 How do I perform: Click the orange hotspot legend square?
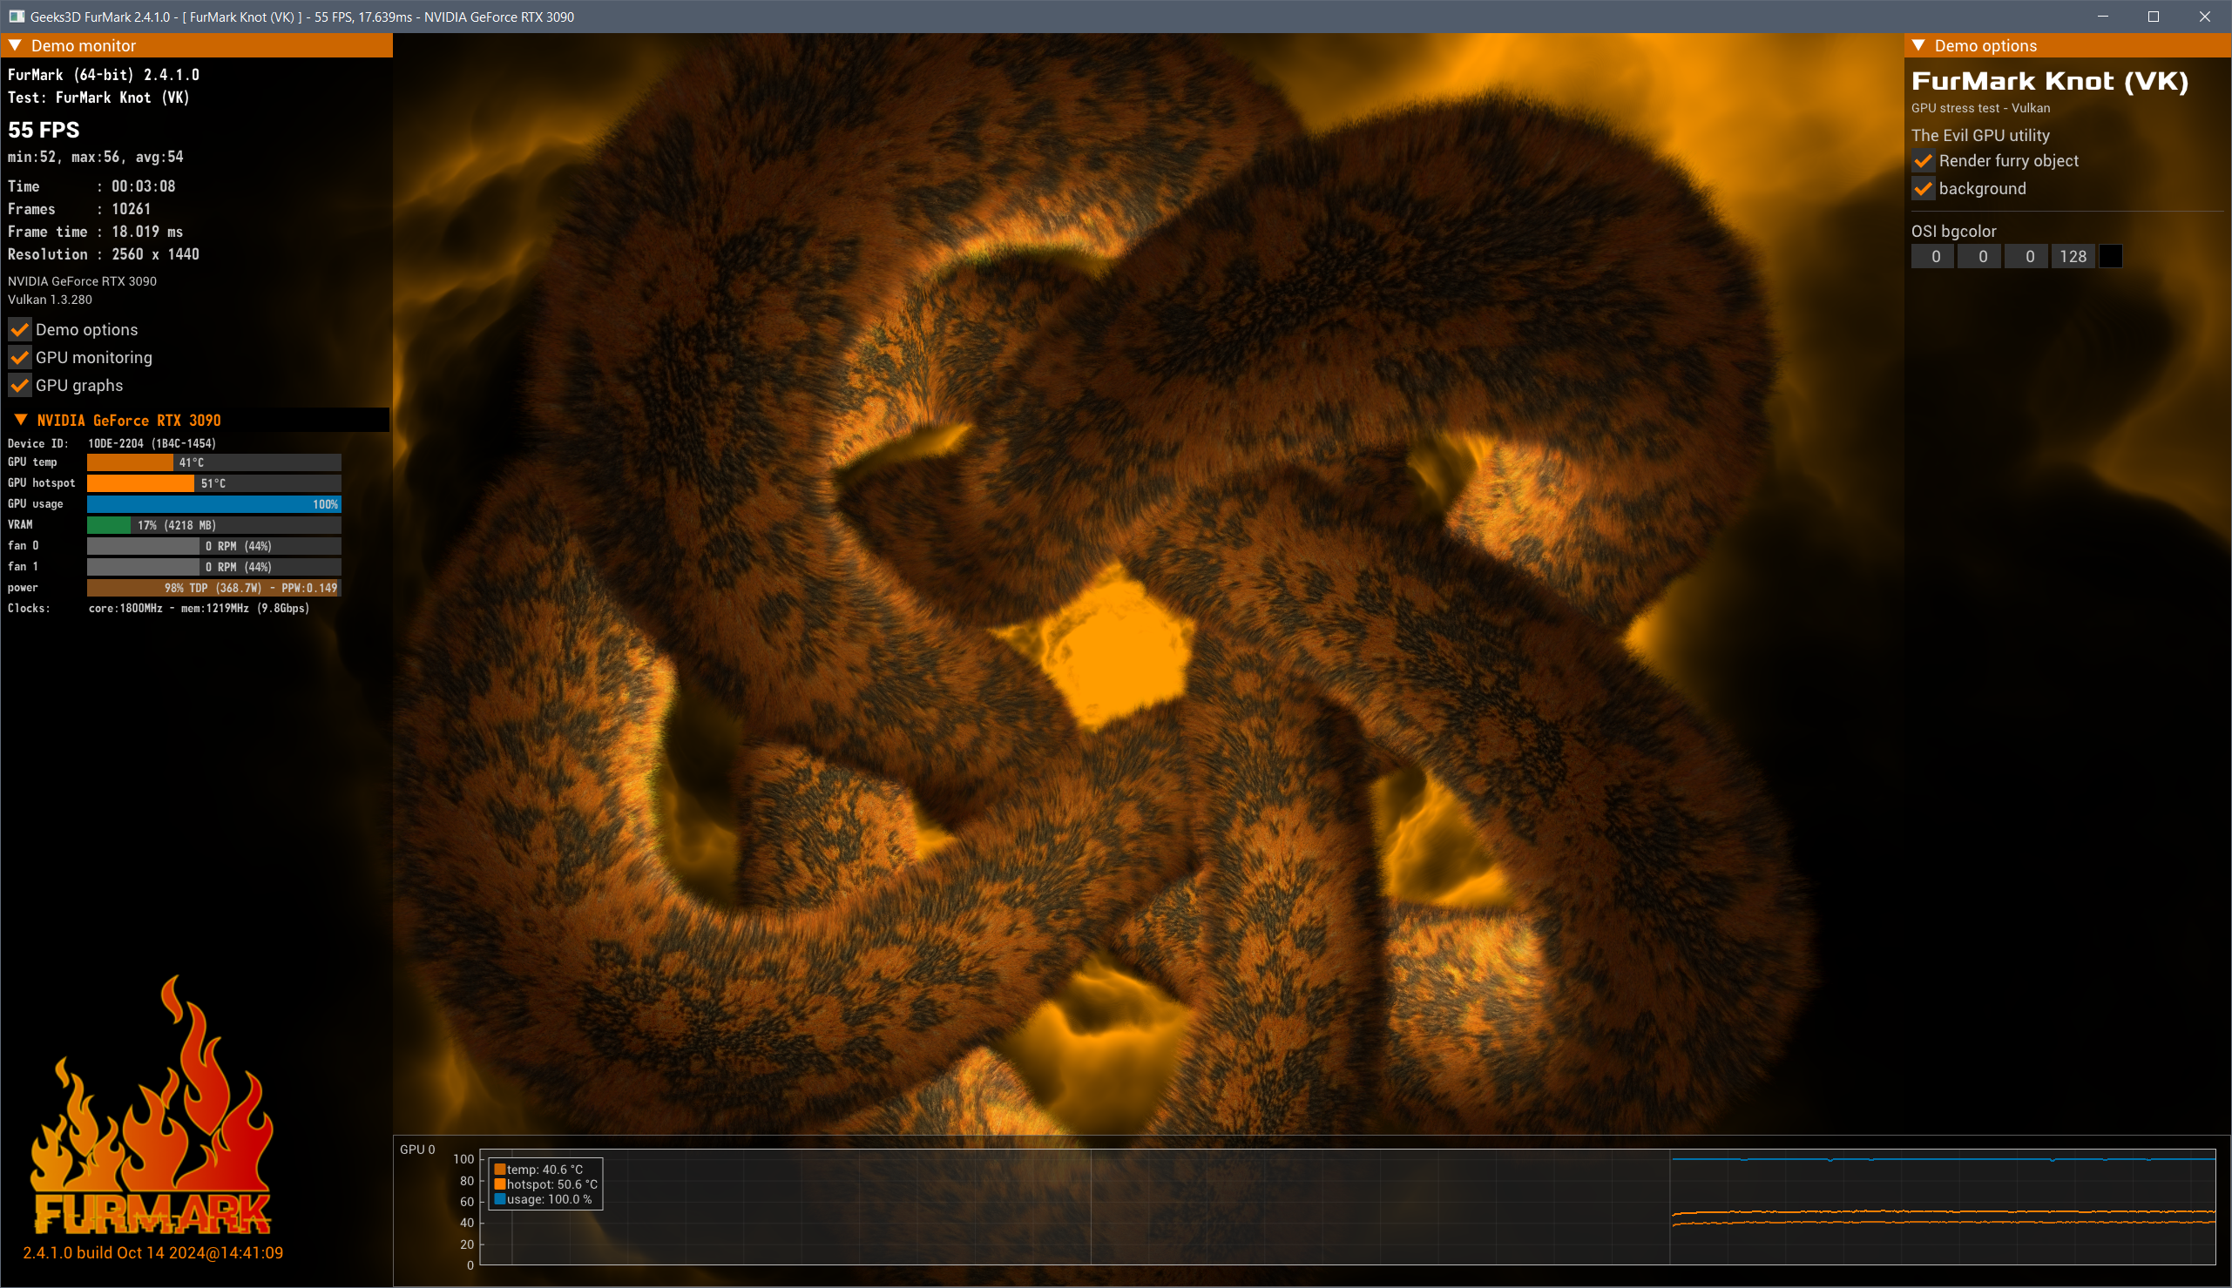500,1184
